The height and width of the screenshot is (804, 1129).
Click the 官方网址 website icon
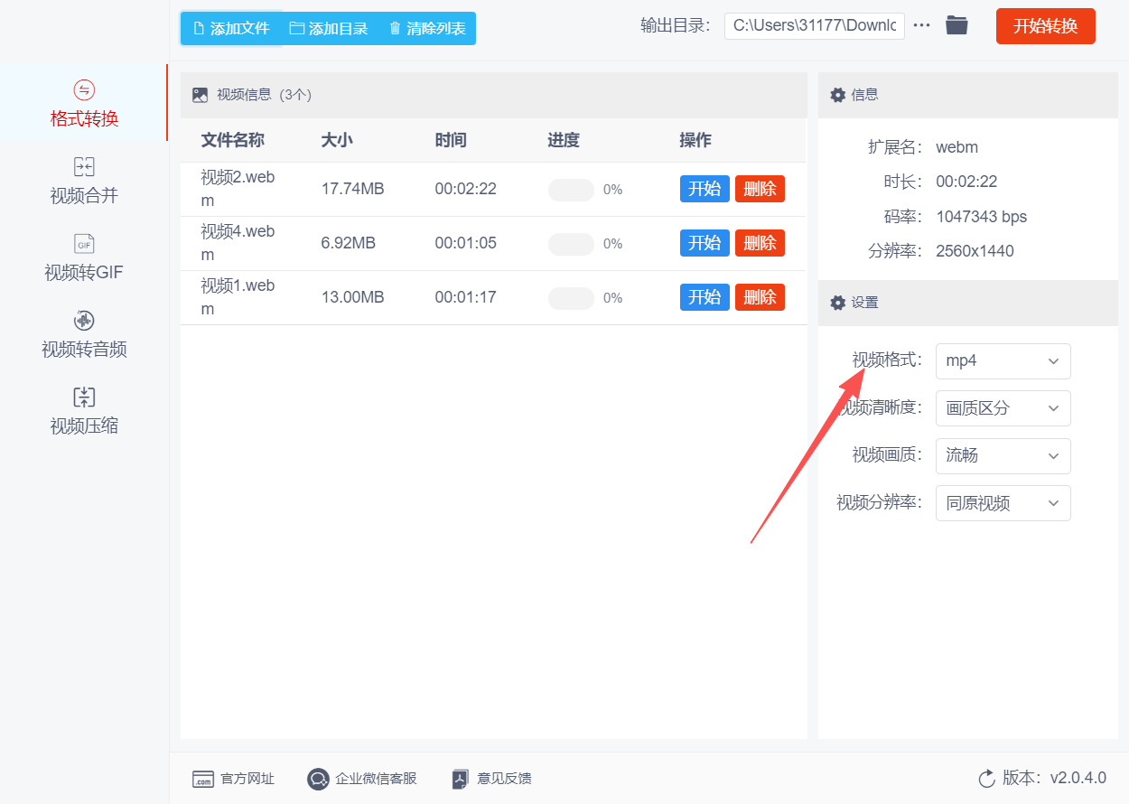(x=203, y=779)
